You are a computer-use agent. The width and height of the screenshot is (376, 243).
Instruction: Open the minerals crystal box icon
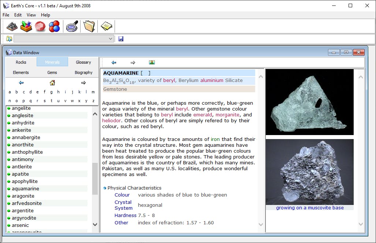coord(26,26)
